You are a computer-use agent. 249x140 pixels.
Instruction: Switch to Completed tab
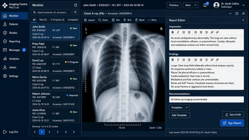(x=73, y=20)
